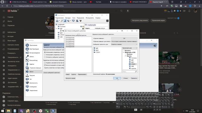Open YouTube notifications bell
This screenshot has width=202, height=113.
pos(189,11)
